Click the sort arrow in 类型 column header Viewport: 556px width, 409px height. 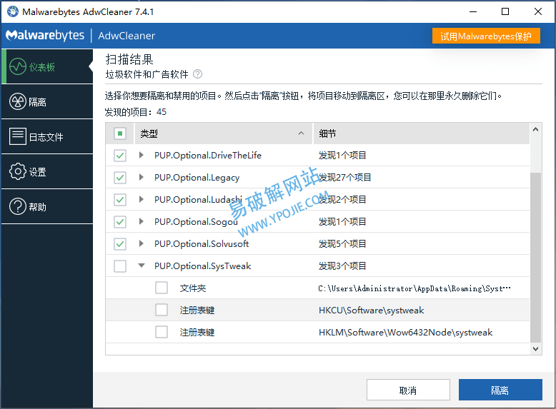click(301, 133)
